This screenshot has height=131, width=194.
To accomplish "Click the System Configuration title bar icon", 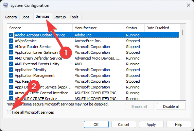I will click(x=5, y=5).
